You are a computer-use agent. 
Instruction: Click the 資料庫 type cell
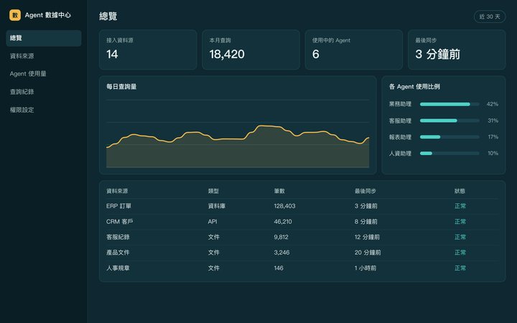(x=217, y=206)
